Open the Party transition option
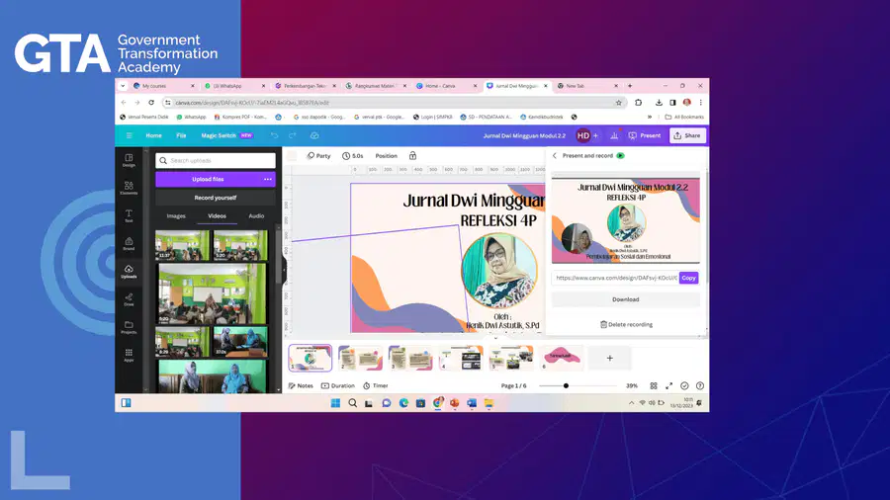 [319, 155]
